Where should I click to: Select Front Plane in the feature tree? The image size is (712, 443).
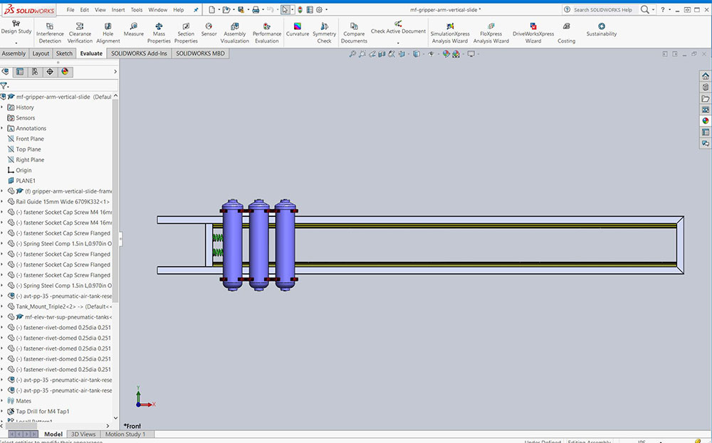click(x=30, y=139)
